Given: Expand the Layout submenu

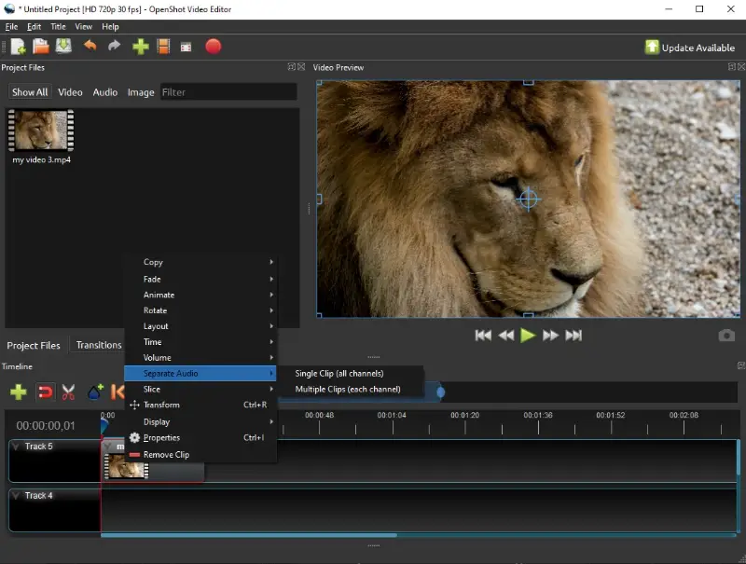Looking at the screenshot, I should pos(200,326).
